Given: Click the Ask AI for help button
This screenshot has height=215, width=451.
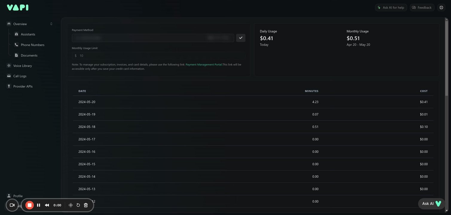Looking at the screenshot, I should (x=391, y=7).
